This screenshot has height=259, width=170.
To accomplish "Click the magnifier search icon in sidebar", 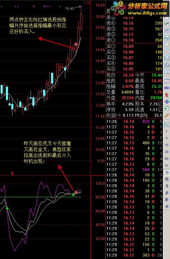I will [x=166, y=72].
